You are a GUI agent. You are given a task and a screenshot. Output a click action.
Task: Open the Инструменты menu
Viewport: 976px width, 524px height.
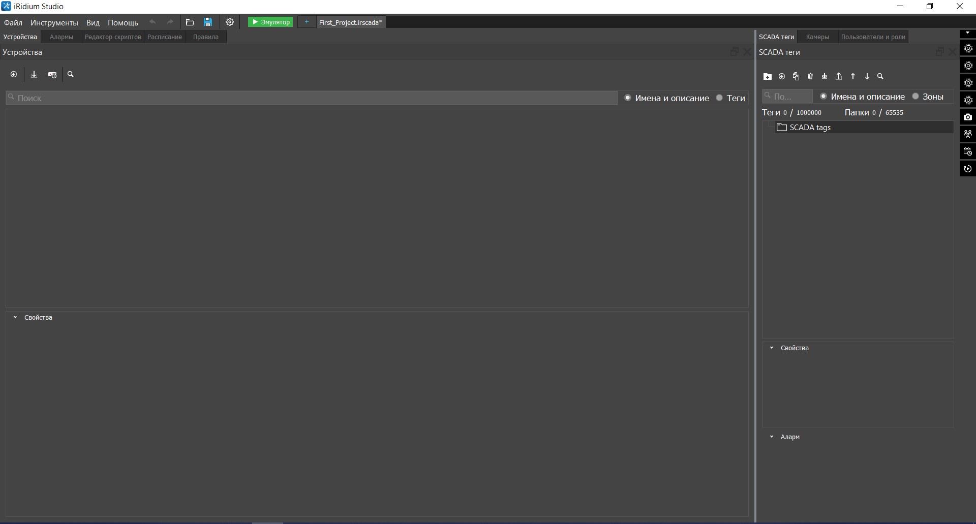54,23
